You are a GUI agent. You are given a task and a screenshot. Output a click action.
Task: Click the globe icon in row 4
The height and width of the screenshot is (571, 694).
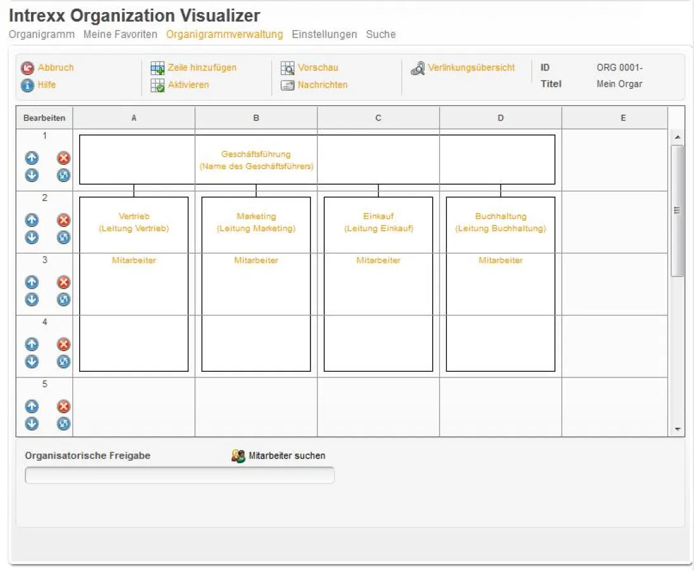[x=63, y=362]
